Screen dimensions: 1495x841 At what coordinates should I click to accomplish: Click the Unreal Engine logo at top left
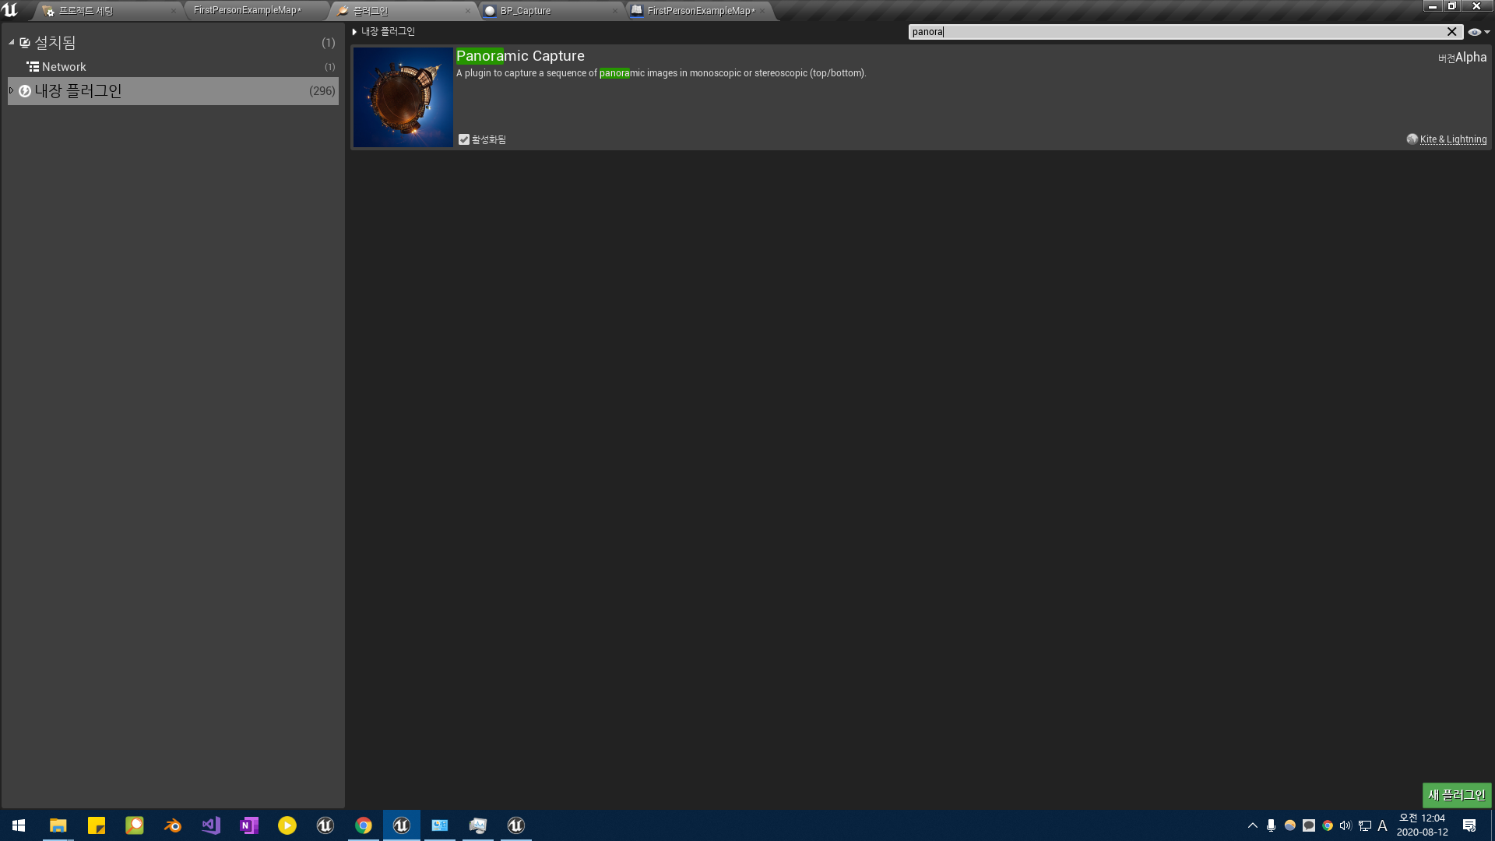tap(10, 10)
